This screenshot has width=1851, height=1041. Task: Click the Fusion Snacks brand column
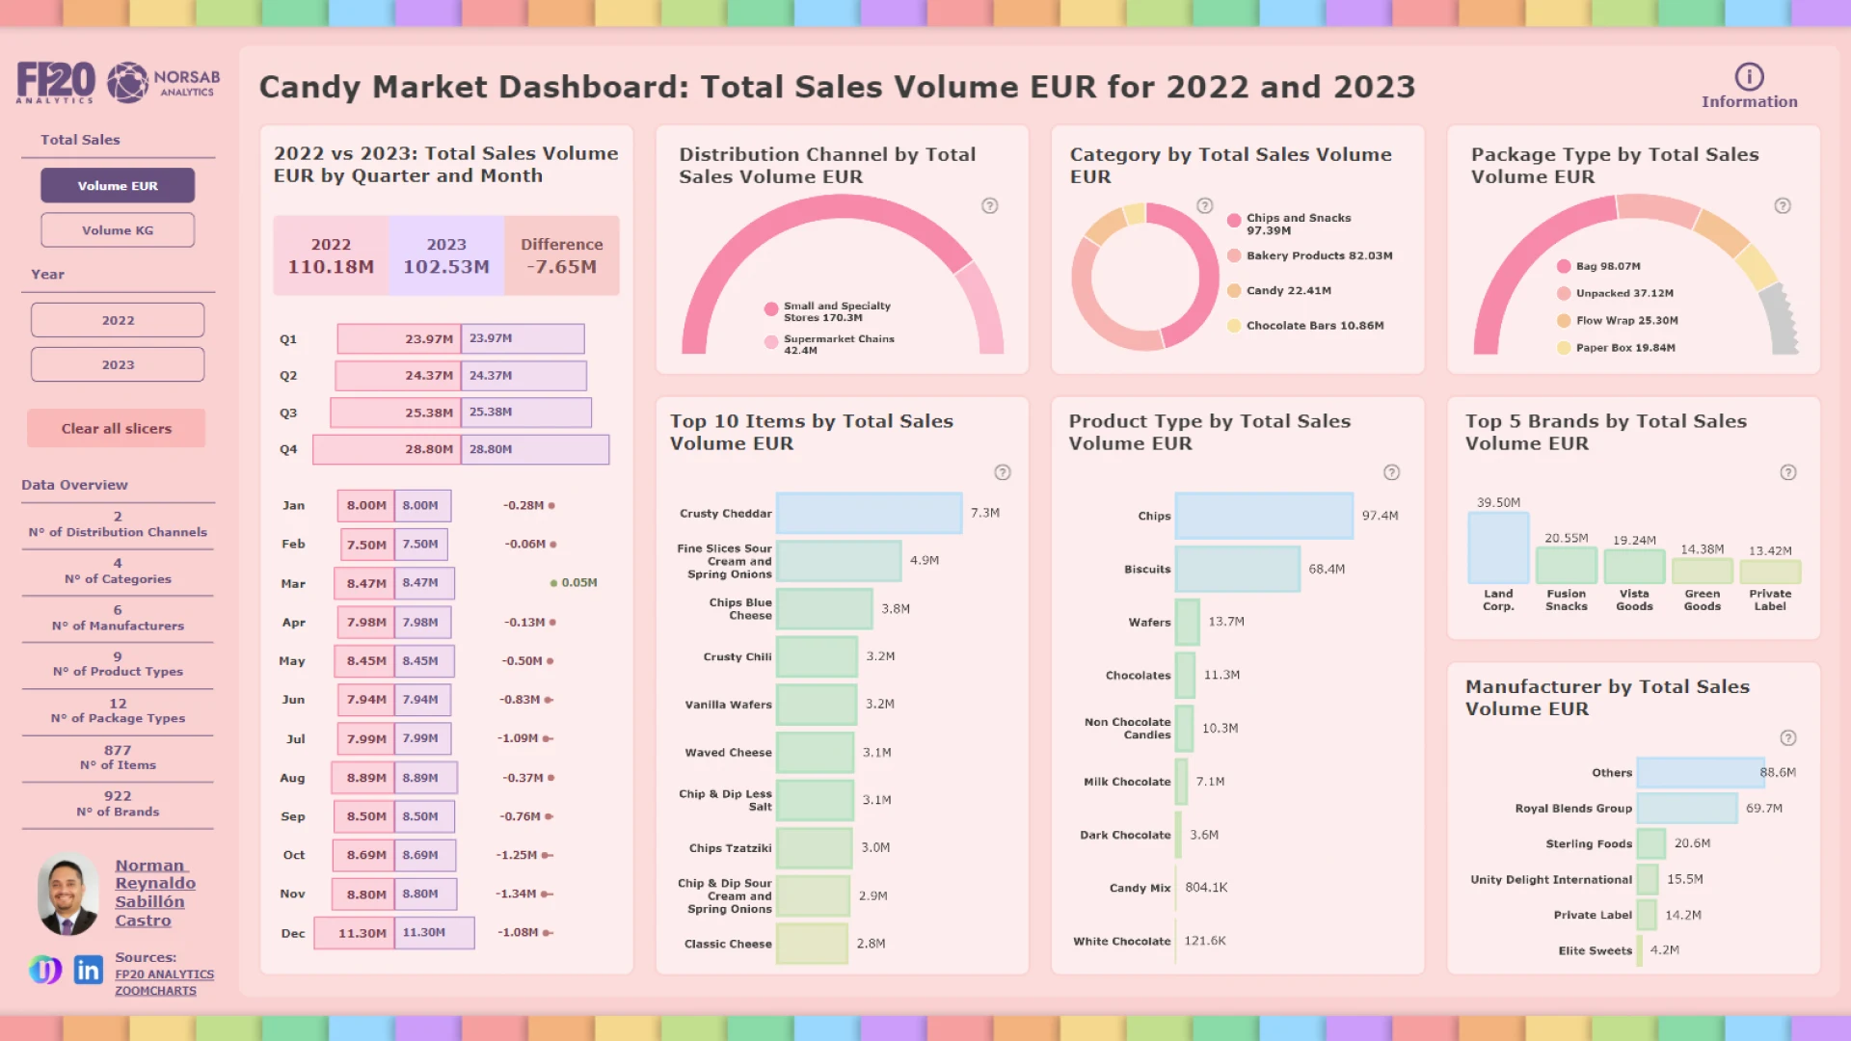coord(1567,566)
